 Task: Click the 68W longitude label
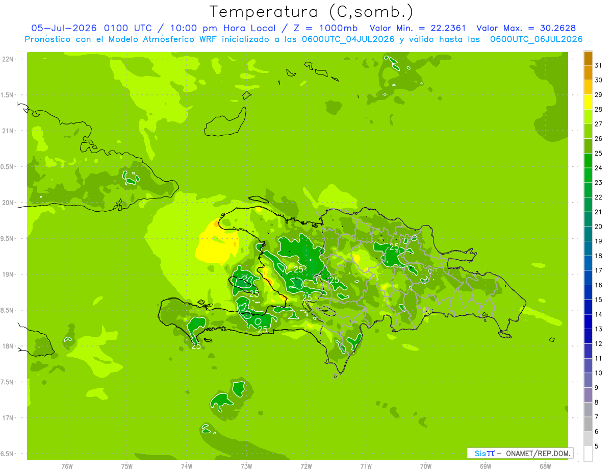(545, 466)
